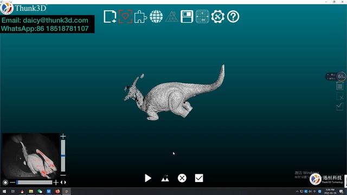The image size is (347, 195).
Task: Open help with the question mark icon
Action: 233,17
